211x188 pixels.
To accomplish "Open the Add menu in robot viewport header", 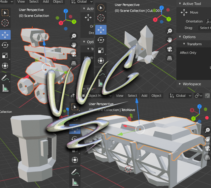I will [x=46, y=2].
